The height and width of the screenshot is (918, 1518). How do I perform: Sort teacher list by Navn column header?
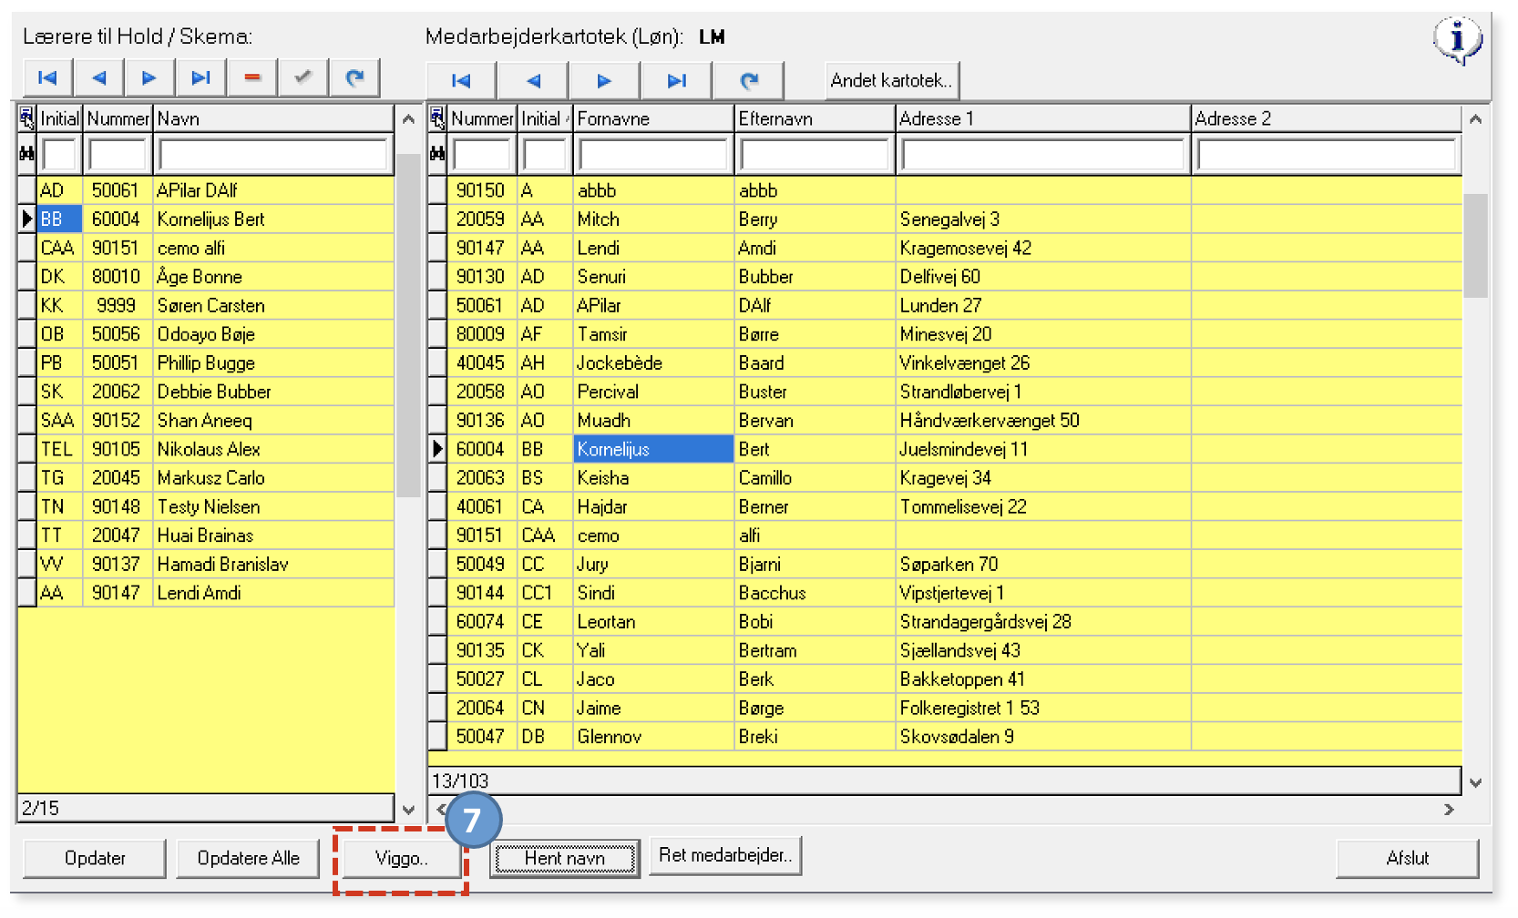click(273, 118)
